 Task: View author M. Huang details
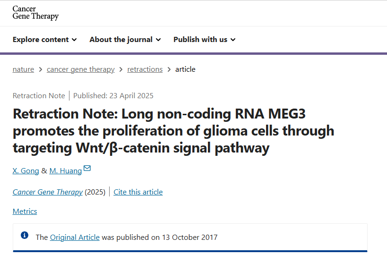(x=66, y=171)
